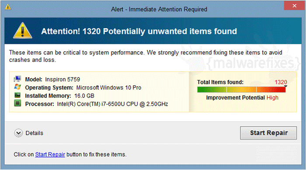Click the Intel Core i7-6500U processor text
306x170 pixels.
pos(112,104)
